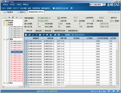Click the 反审核 toolbar button
Image resolution: width=121 pixels, height=93 pixels.
(x=9, y=8)
